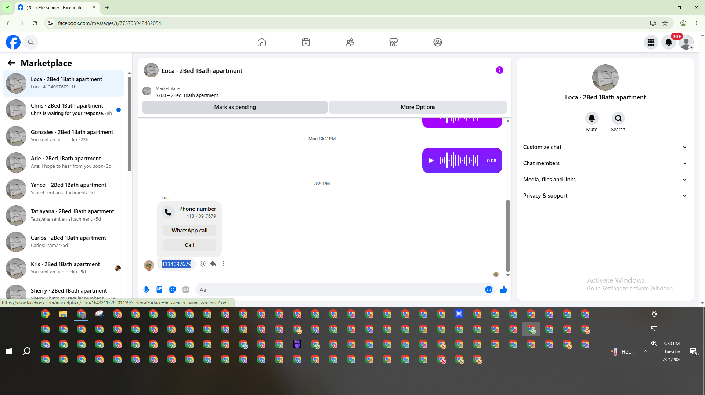
Task: Open the Friends icon in top nav
Action: point(350,42)
